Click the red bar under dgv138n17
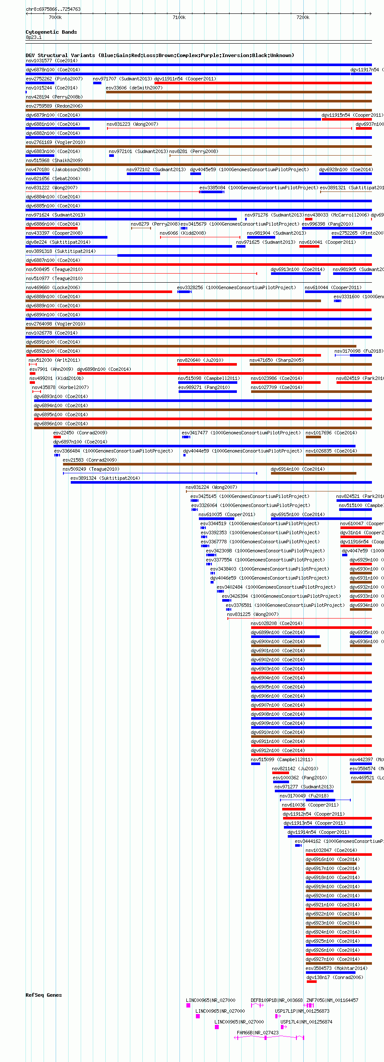 (312, 982)
